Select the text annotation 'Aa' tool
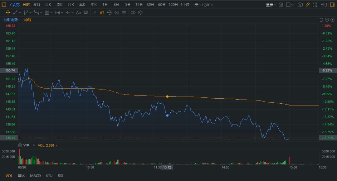337x181 pixels. coord(78,12)
